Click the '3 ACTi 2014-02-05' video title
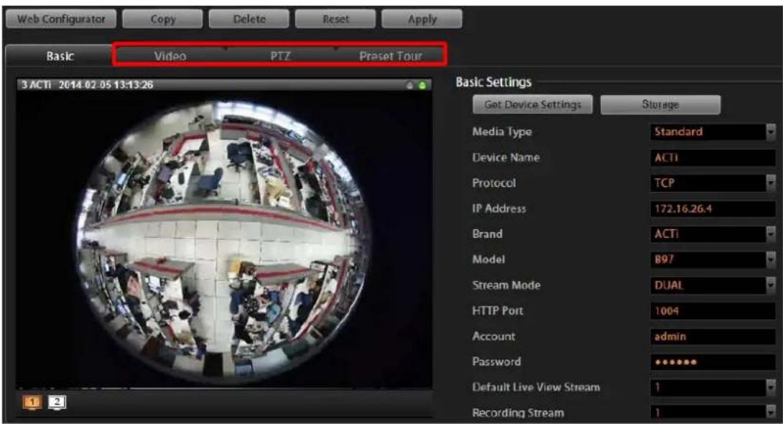 (87, 84)
